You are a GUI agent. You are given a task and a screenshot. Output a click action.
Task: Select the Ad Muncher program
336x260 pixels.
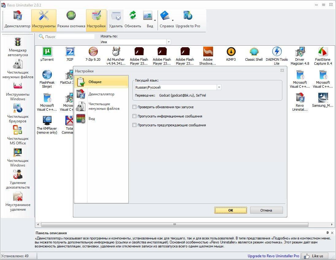[x=116, y=56]
